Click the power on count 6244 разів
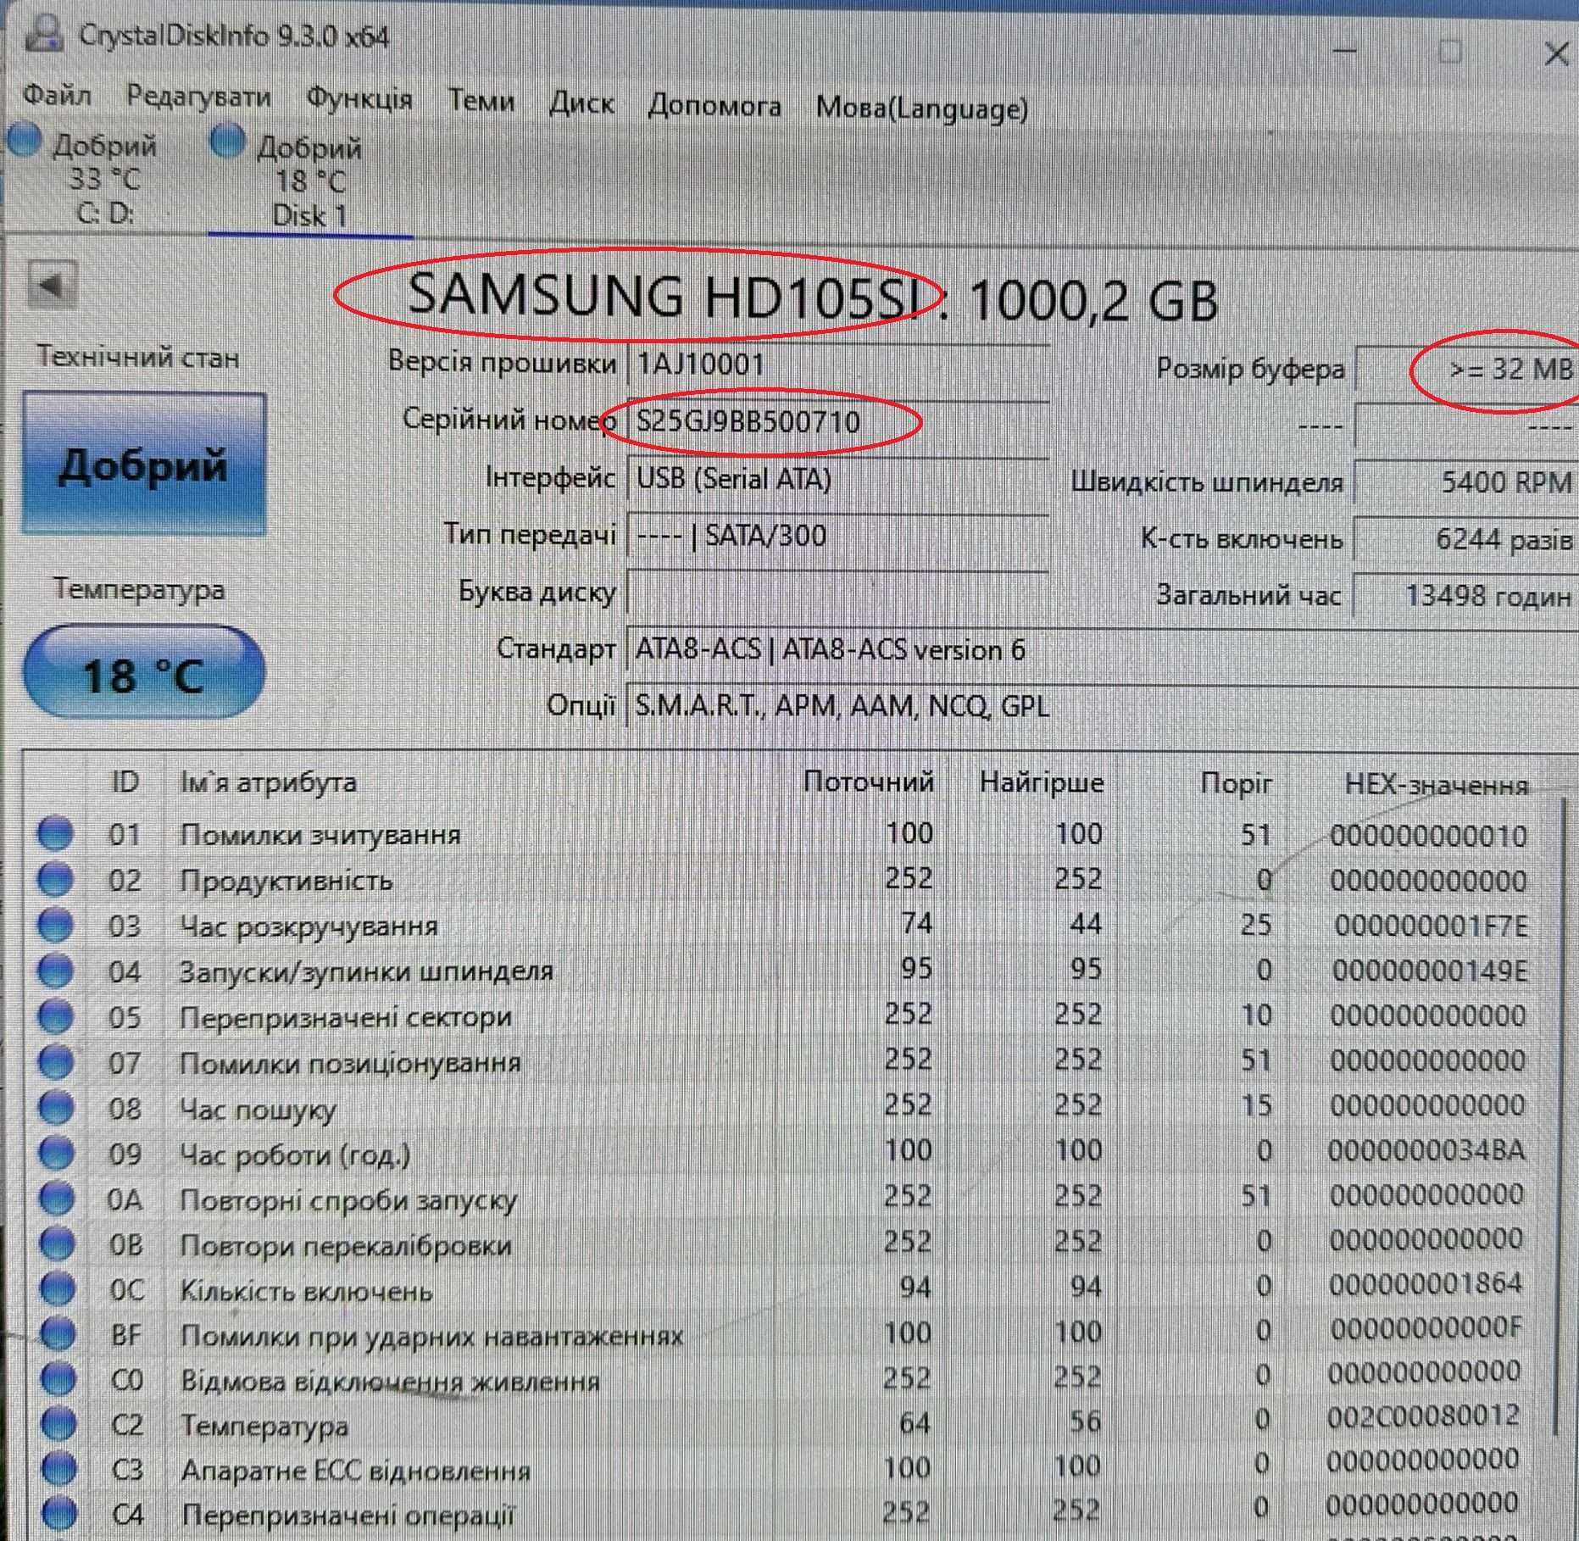The height and width of the screenshot is (1541, 1579). (x=1465, y=539)
